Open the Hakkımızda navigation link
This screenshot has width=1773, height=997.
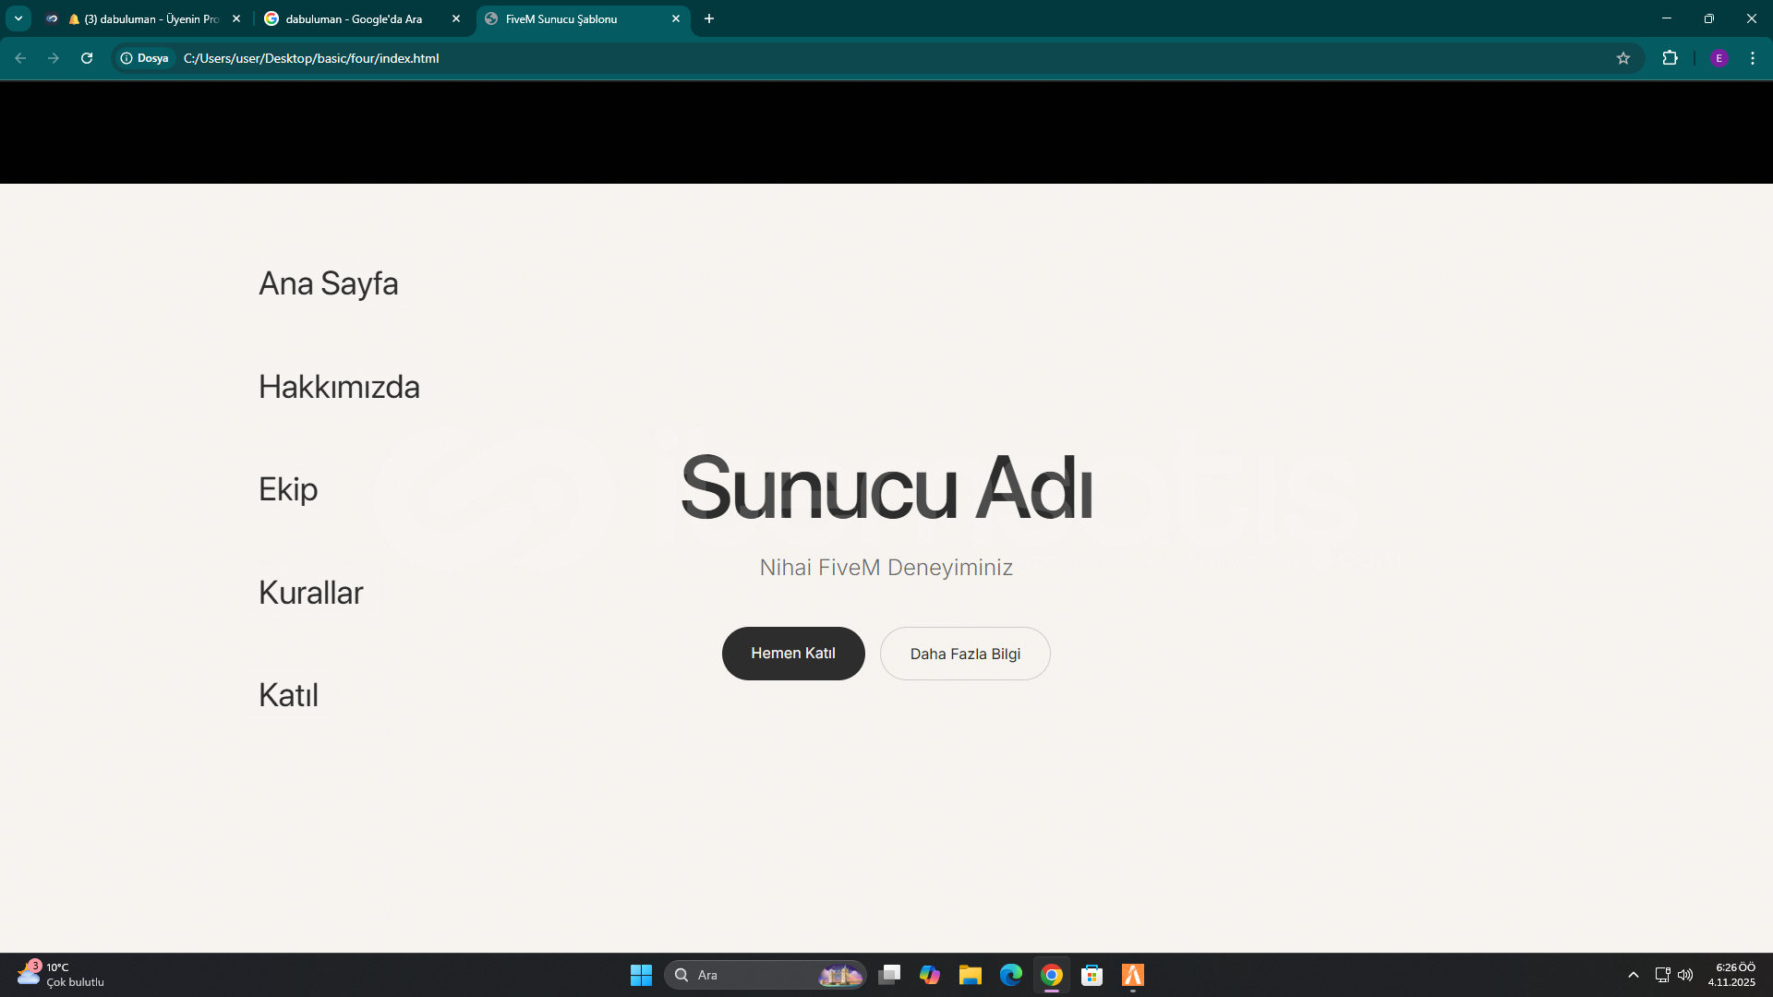point(339,387)
